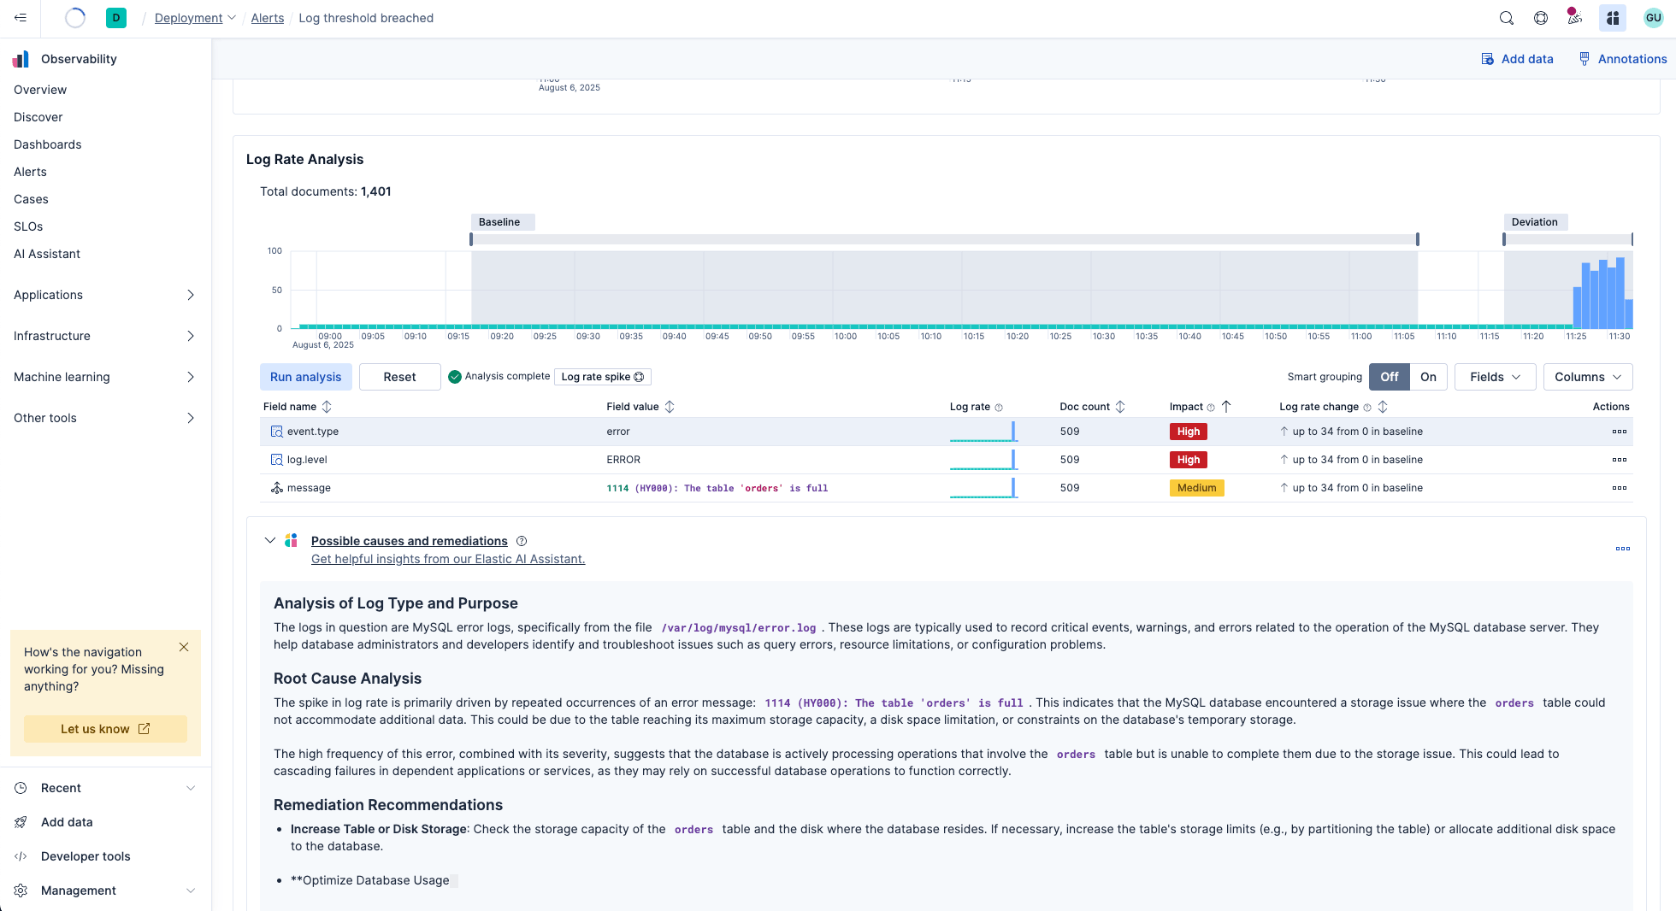Screen dimensions: 1676x911
Task: Open actions menu for event.type row
Action: pos(1619,432)
